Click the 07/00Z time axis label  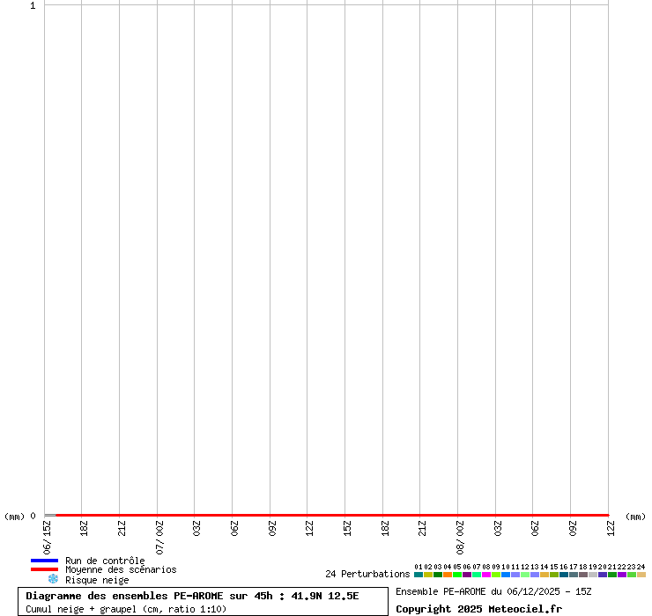pyautogui.click(x=160, y=537)
